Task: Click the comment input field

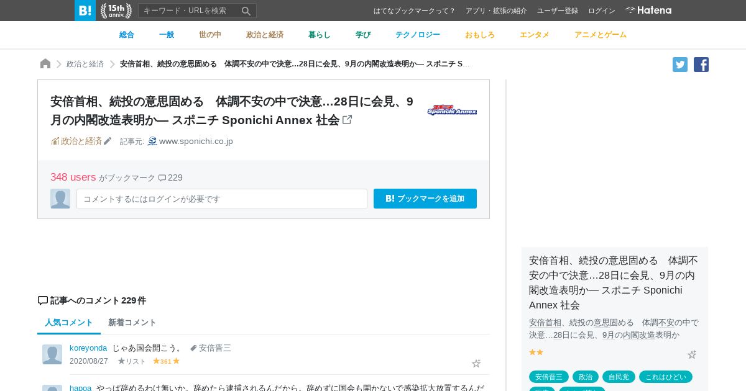Action: 222,199
